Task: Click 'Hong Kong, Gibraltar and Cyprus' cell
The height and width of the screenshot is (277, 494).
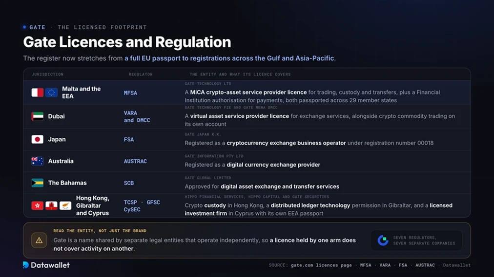Action: pyautogui.click(x=93, y=205)
